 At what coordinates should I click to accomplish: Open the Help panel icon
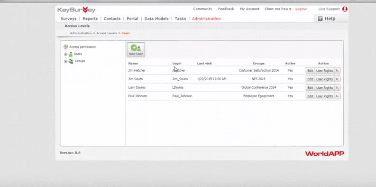(x=320, y=19)
